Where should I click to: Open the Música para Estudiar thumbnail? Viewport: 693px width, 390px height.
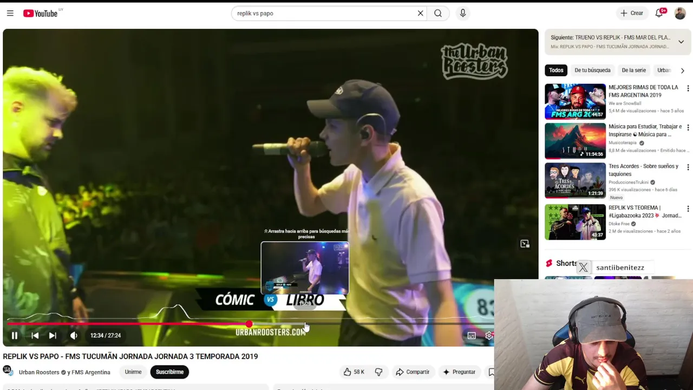point(575,141)
